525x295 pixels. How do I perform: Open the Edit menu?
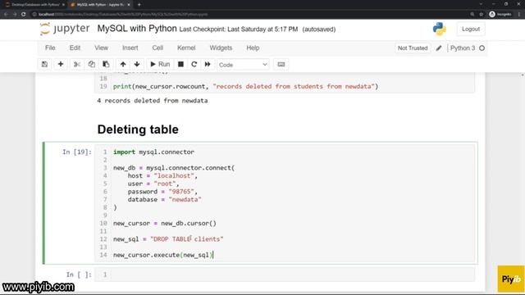click(75, 48)
